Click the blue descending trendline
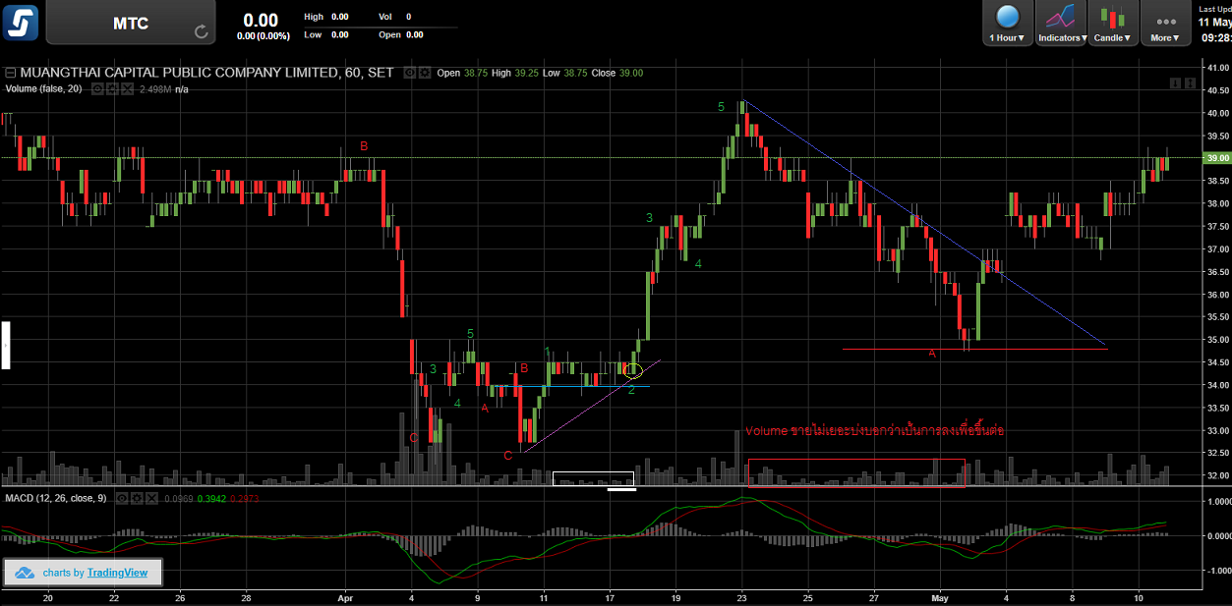This screenshot has width=1232, height=606. 924,223
